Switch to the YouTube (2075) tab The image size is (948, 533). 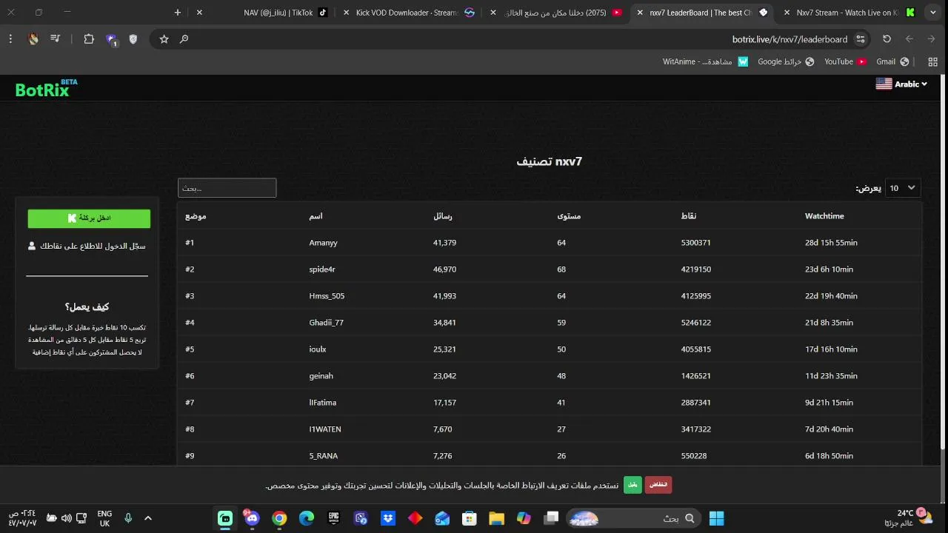(x=555, y=13)
